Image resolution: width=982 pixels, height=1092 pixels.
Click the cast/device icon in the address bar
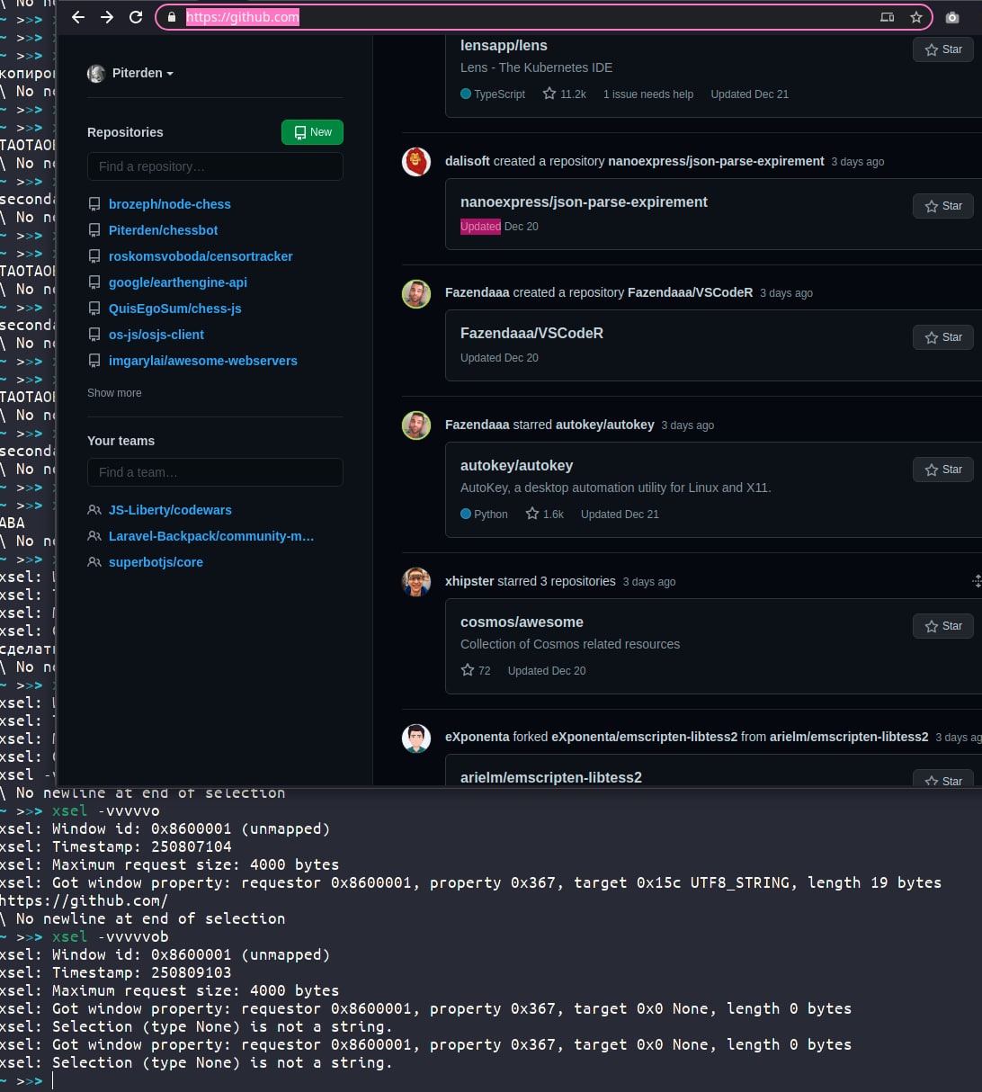tap(888, 17)
